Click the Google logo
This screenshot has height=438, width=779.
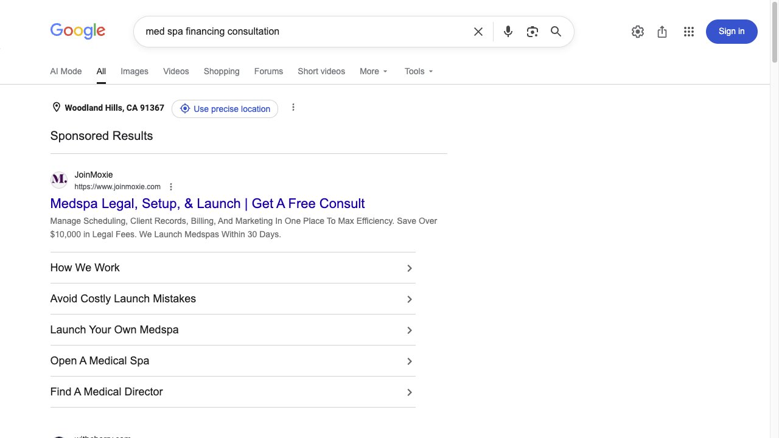pyautogui.click(x=78, y=31)
